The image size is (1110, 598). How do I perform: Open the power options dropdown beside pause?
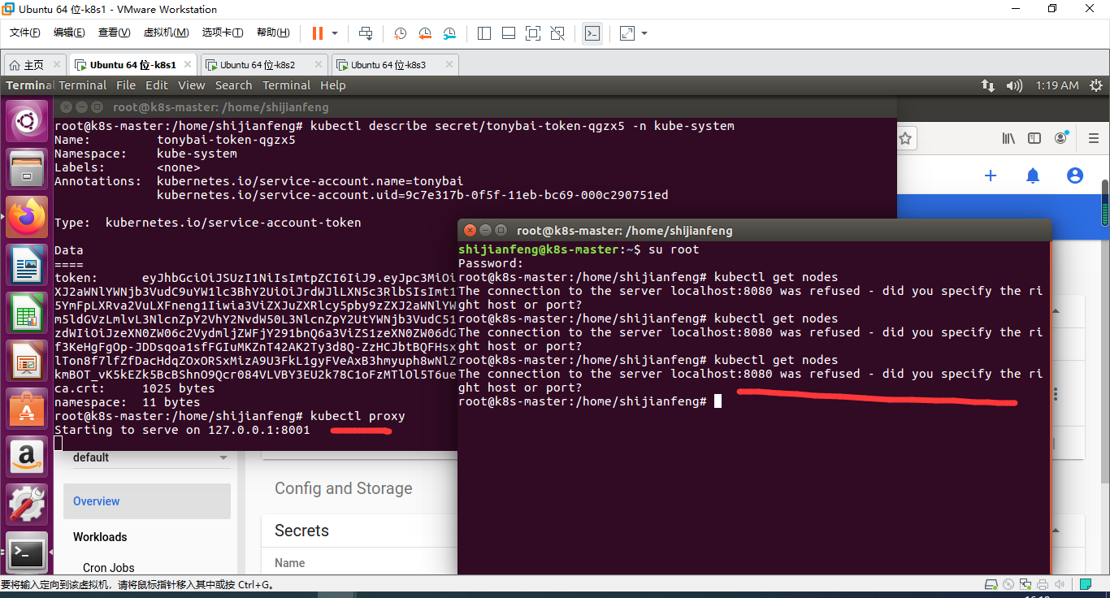click(x=335, y=33)
